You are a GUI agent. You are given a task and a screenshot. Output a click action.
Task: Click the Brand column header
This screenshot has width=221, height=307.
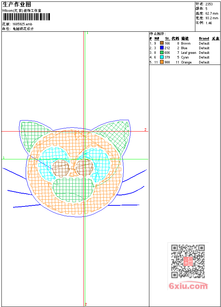204,39
